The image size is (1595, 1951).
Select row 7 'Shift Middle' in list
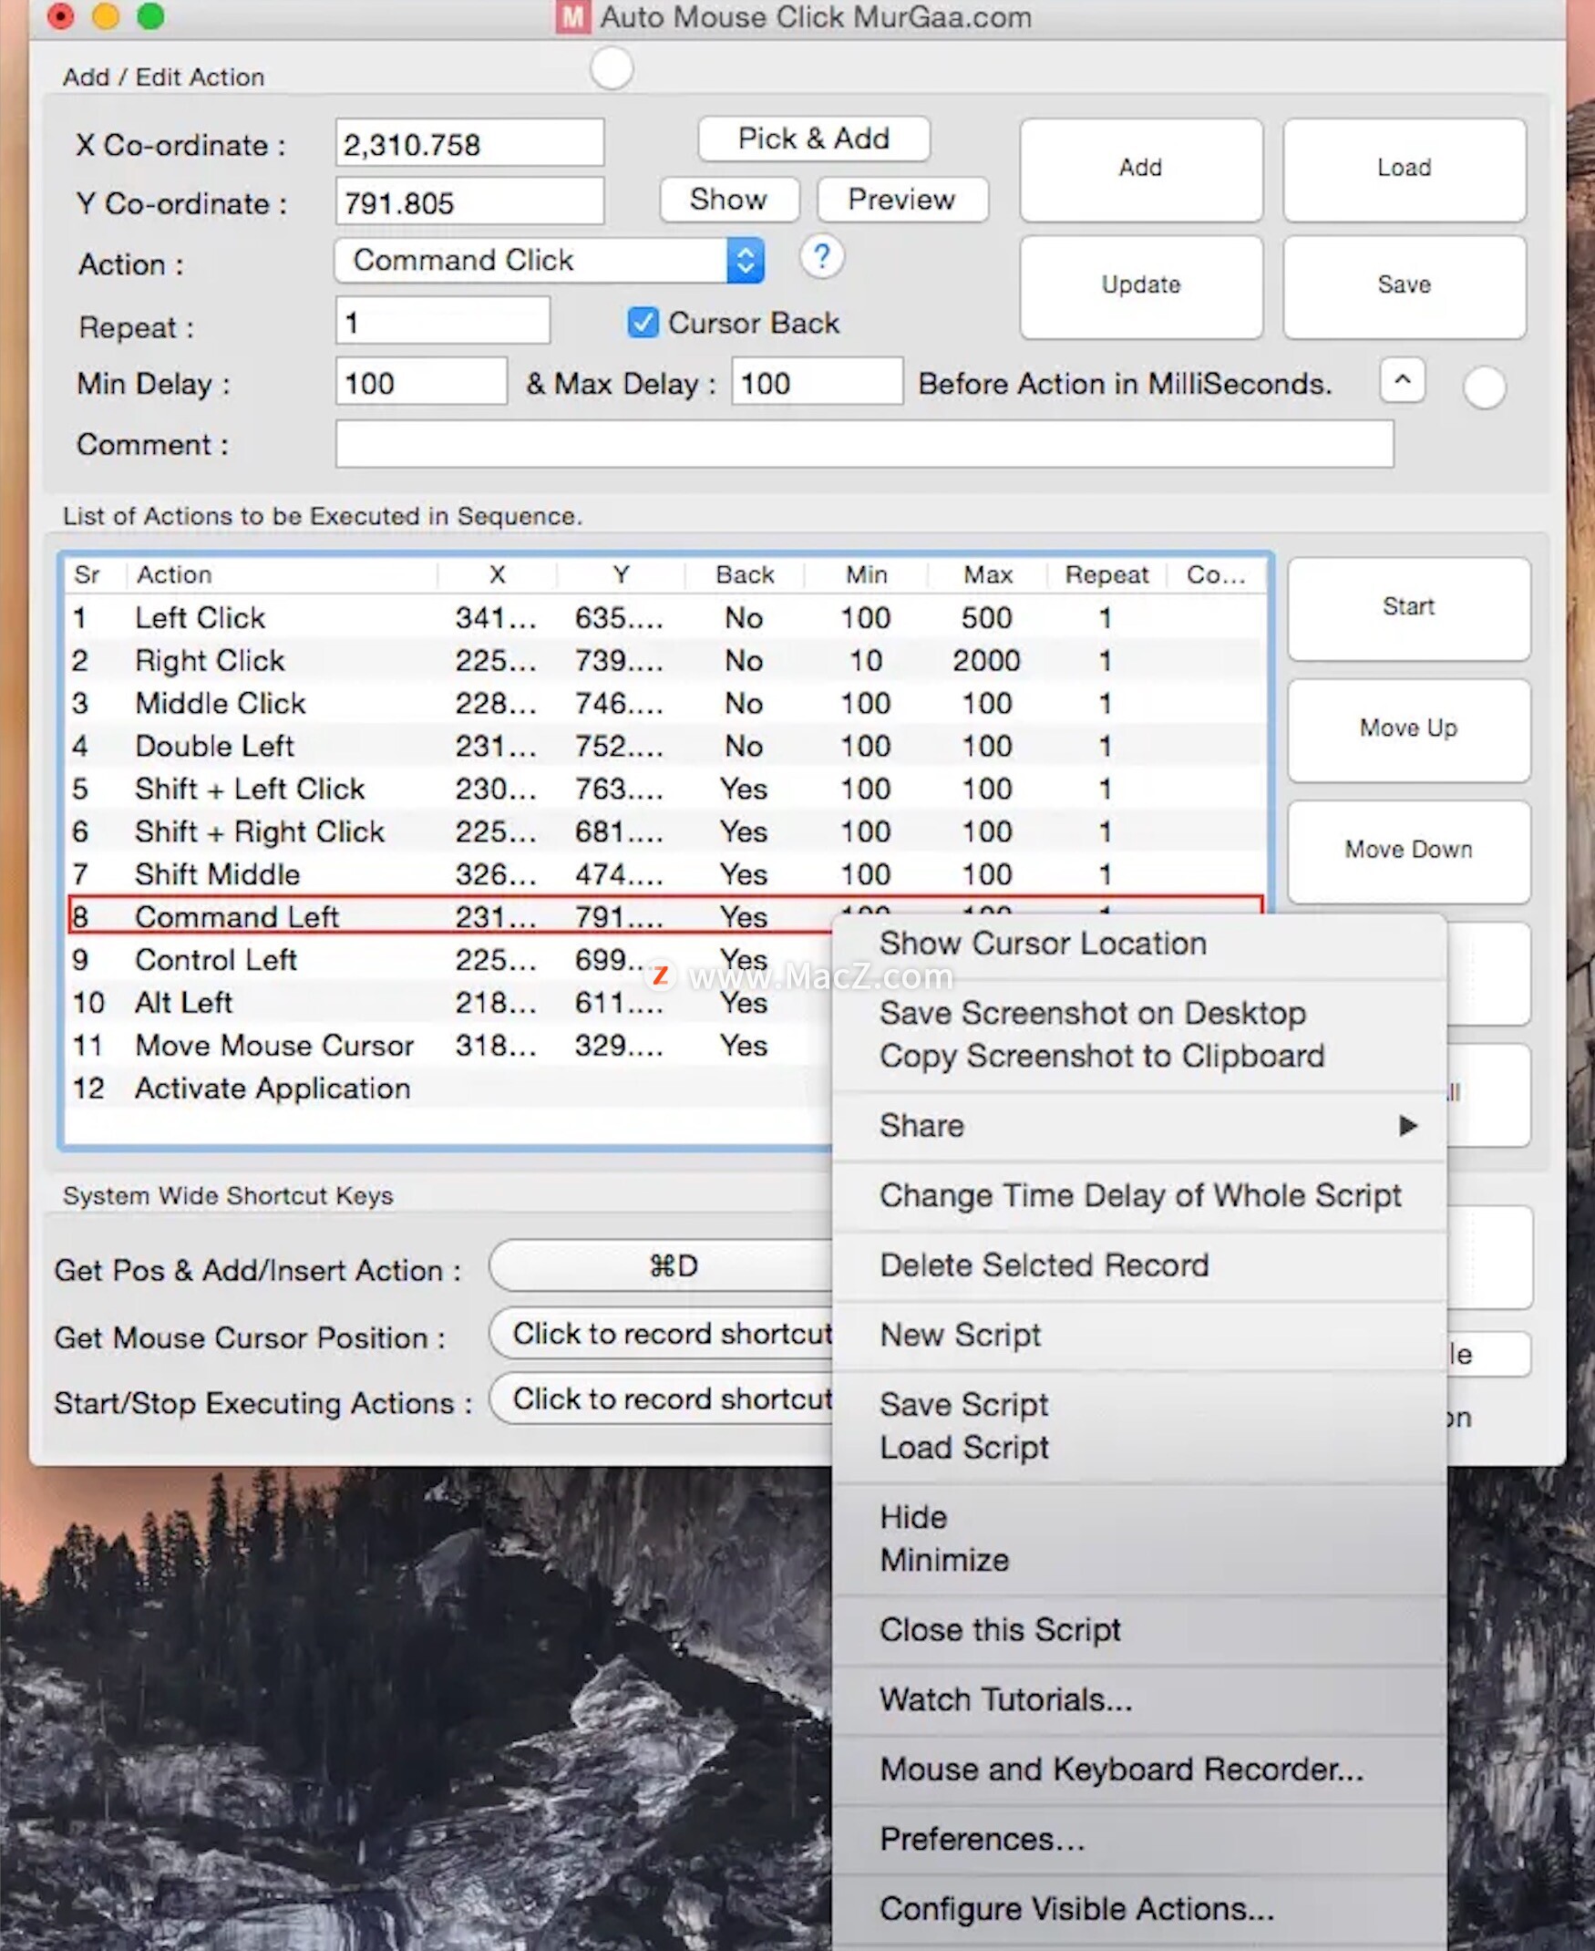click(665, 874)
